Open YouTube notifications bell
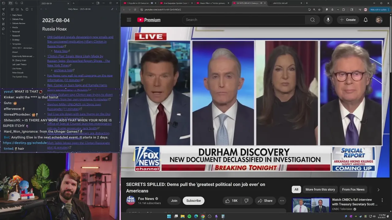The width and height of the screenshot is (392, 220). [x=366, y=20]
